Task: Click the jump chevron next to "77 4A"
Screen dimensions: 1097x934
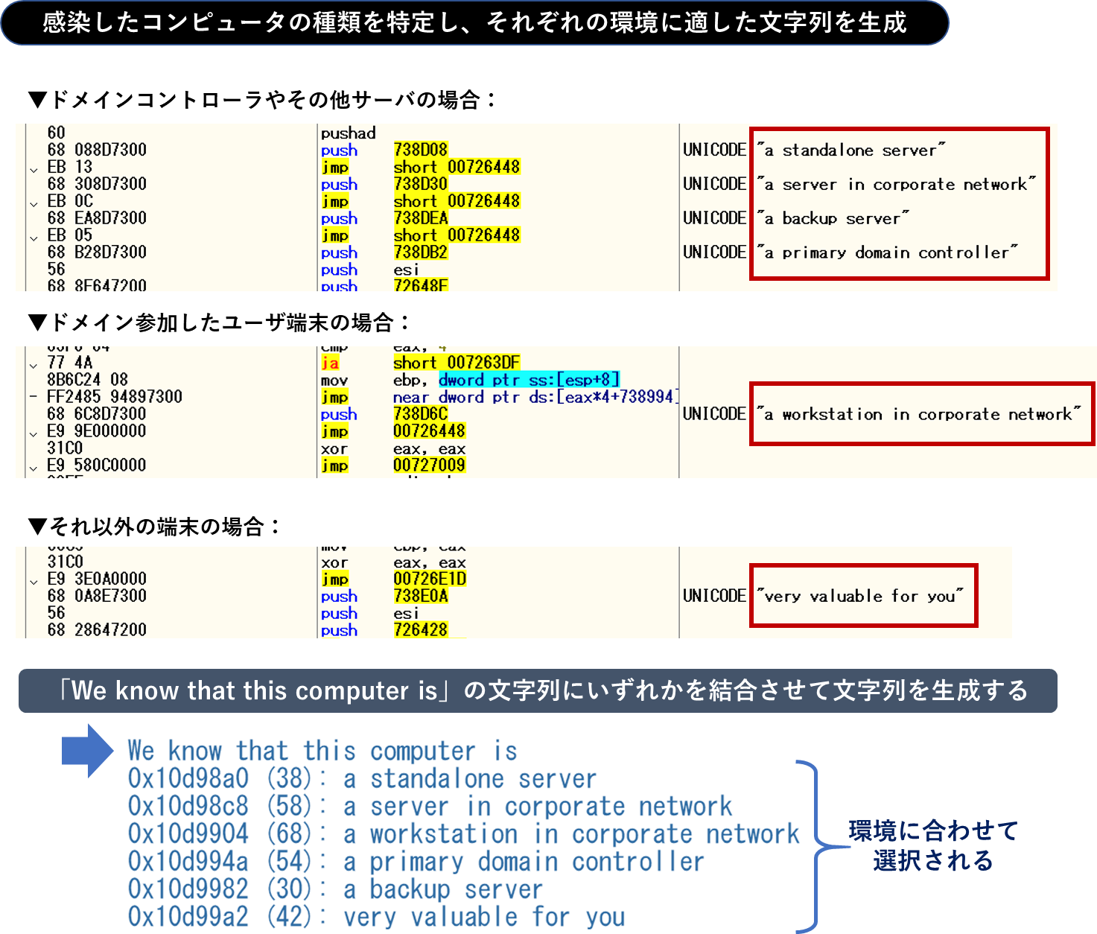Action: [34, 365]
